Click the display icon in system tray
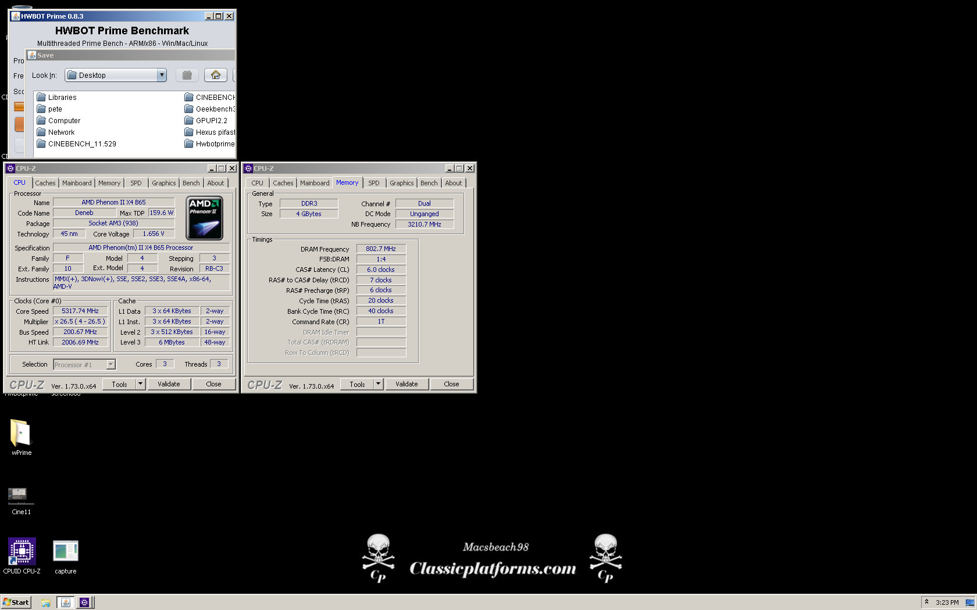 969,602
